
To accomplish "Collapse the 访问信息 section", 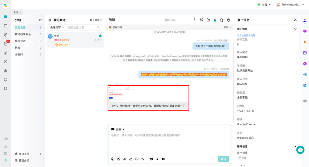I will 295,29.
